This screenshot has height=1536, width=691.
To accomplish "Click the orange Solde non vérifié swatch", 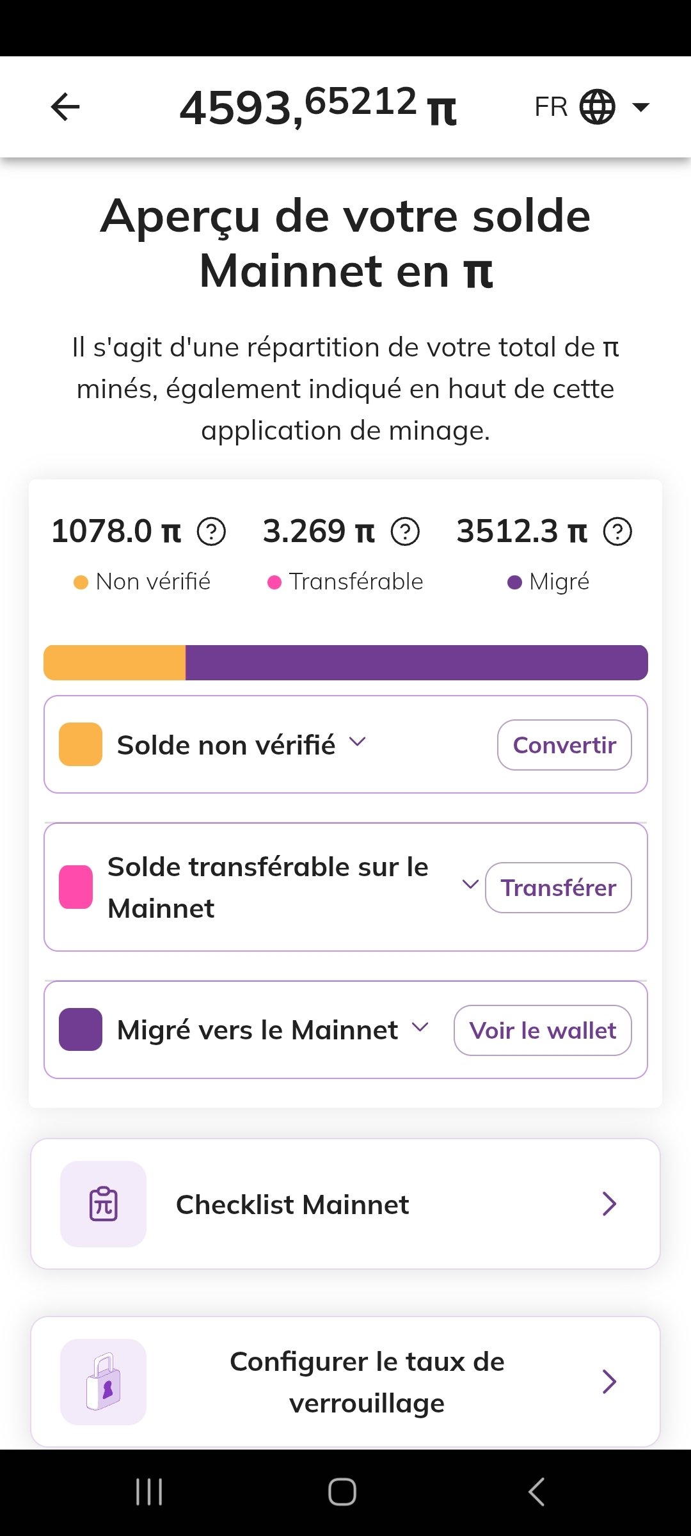I will tap(81, 744).
